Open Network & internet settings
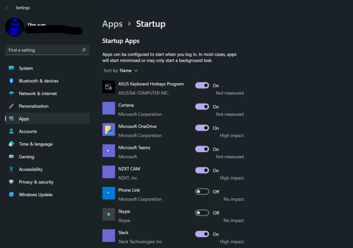This screenshot has width=353, height=248. 47,93
